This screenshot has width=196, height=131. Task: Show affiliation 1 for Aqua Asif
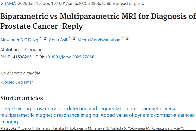[x=70, y=39]
